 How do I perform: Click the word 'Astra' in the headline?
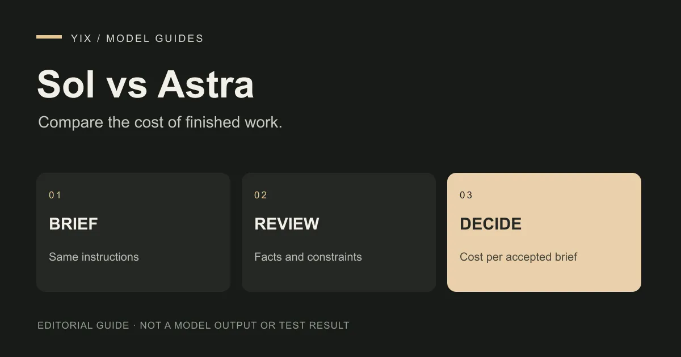pyautogui.click(x=205, y=84)
